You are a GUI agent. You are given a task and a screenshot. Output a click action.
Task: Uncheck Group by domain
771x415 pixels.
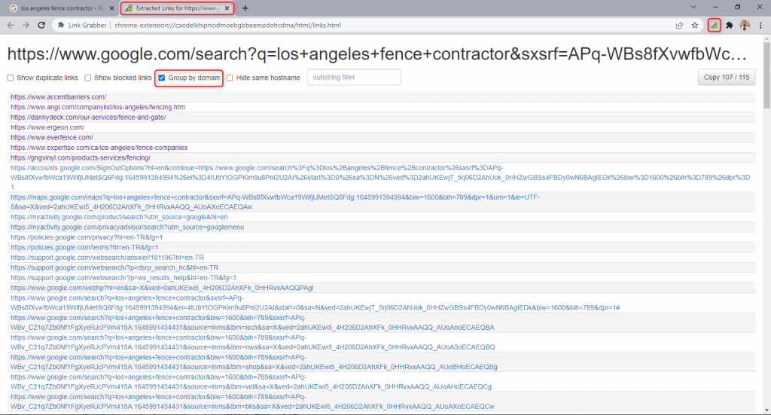(162, 78)
